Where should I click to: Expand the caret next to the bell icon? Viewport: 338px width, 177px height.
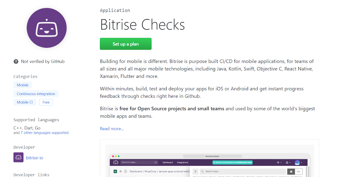290,162
